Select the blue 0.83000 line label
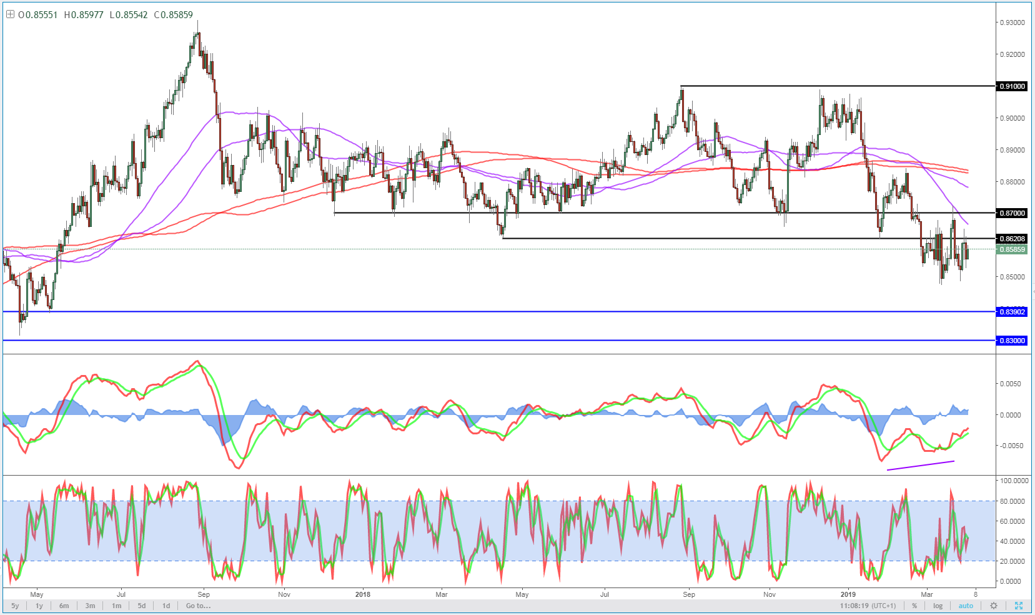1035x615 pixels. 1012,341
